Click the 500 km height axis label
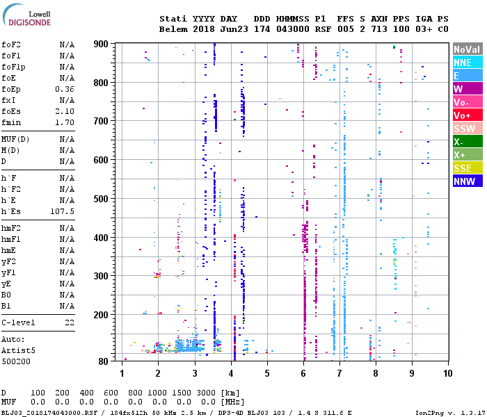 [101, 199]
